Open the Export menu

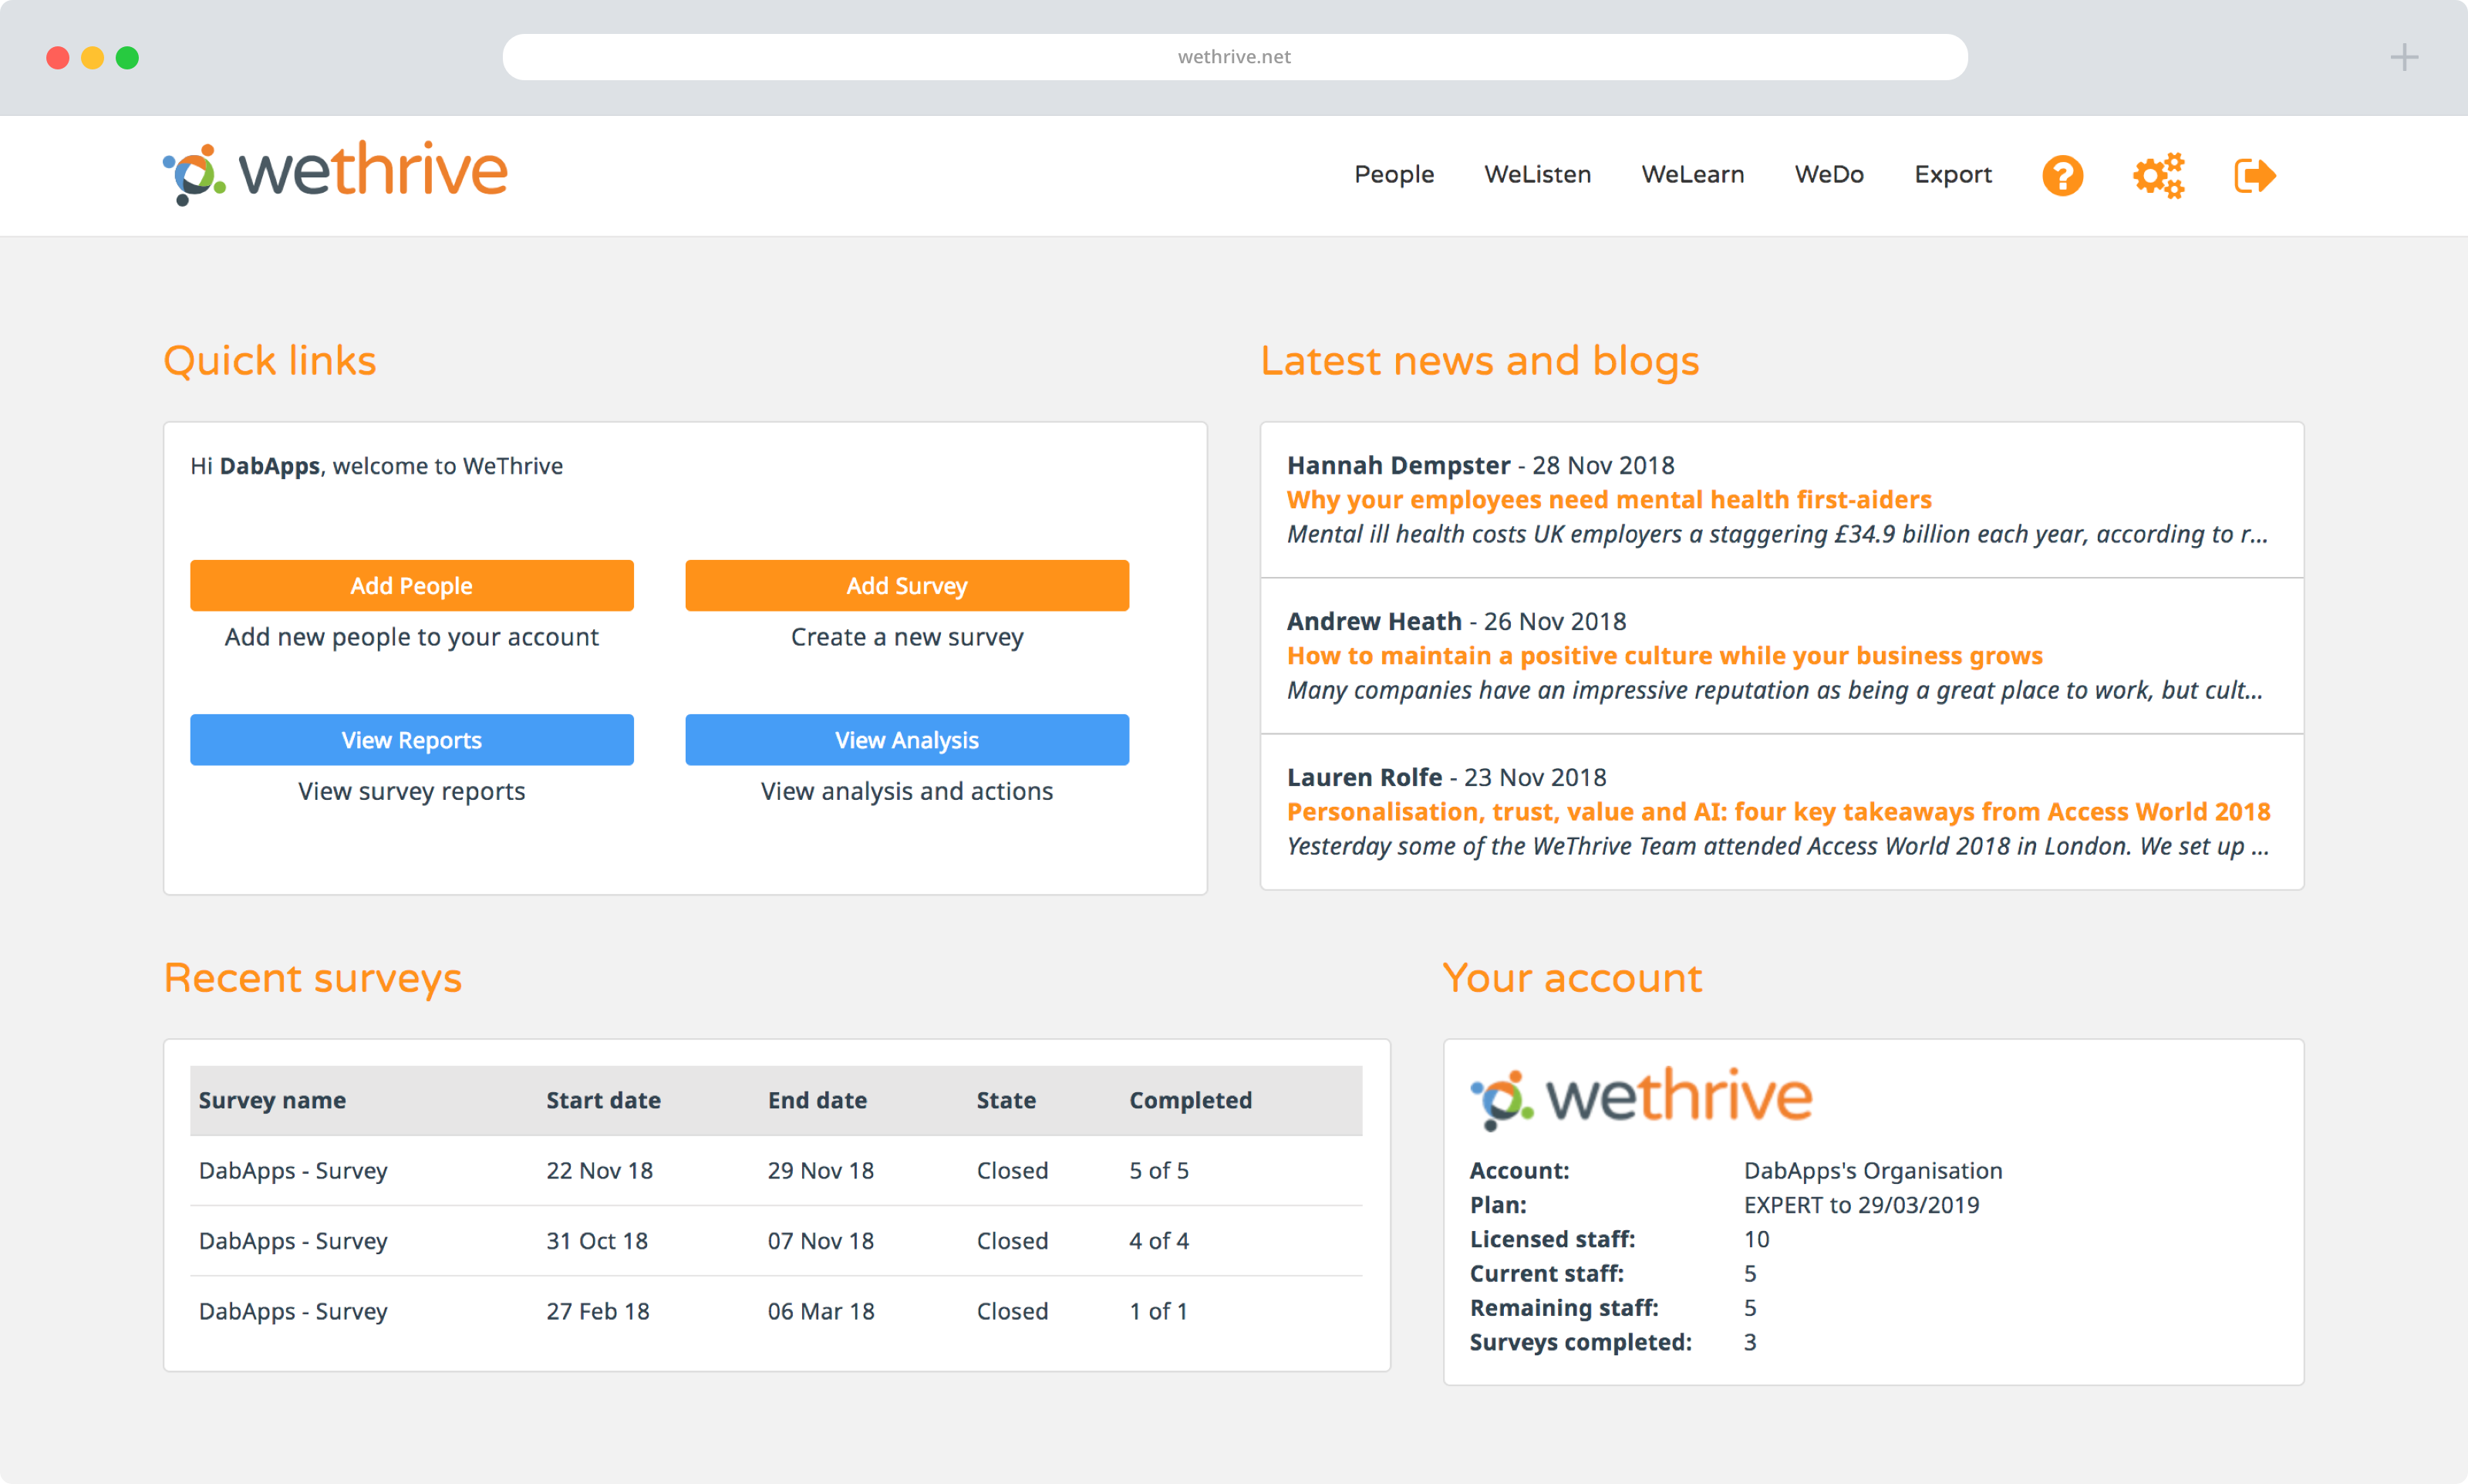pyautogui.click(x=1952, y=174)
